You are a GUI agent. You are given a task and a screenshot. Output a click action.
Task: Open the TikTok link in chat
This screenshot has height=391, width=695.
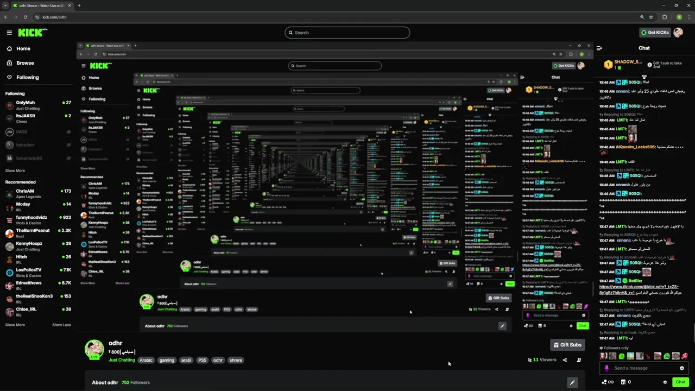pyautogui.click(x=639, y=289)
